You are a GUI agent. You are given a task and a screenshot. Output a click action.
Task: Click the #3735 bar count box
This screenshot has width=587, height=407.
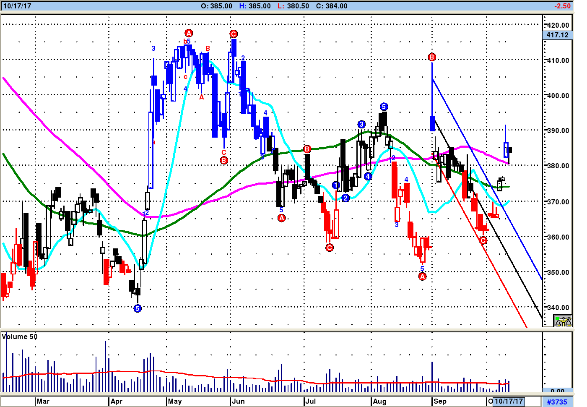[x=557, y=402]
